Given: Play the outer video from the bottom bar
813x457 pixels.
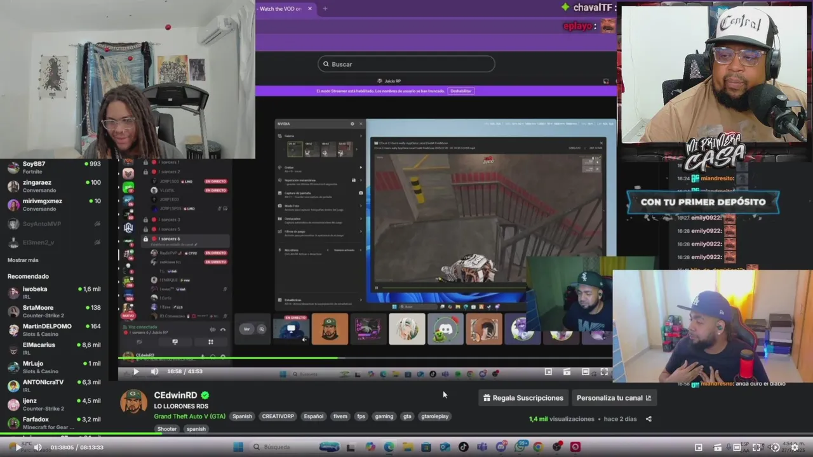Looking at the screenshot, I should pyautogui.click(x=18, y=447).
